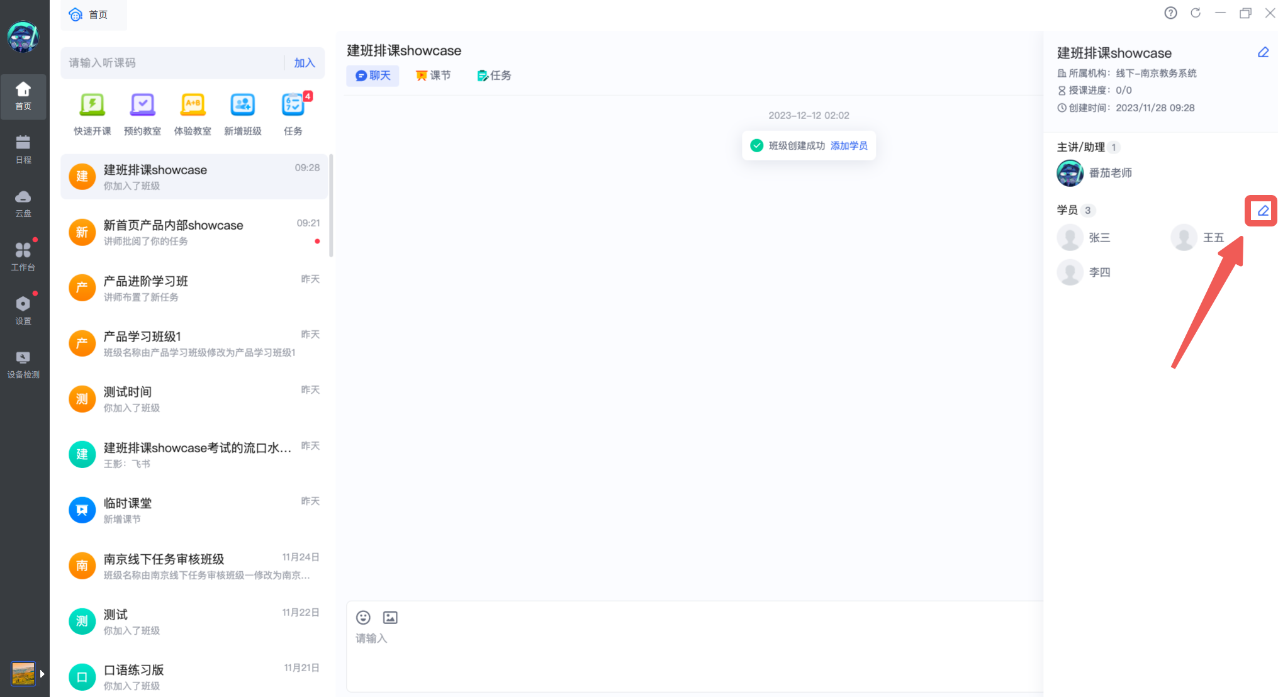Screen dimensions: 1278x697
Task: Click the 创建时间 creation time text
Action: pyautogui.click(x=1126, y=108)
